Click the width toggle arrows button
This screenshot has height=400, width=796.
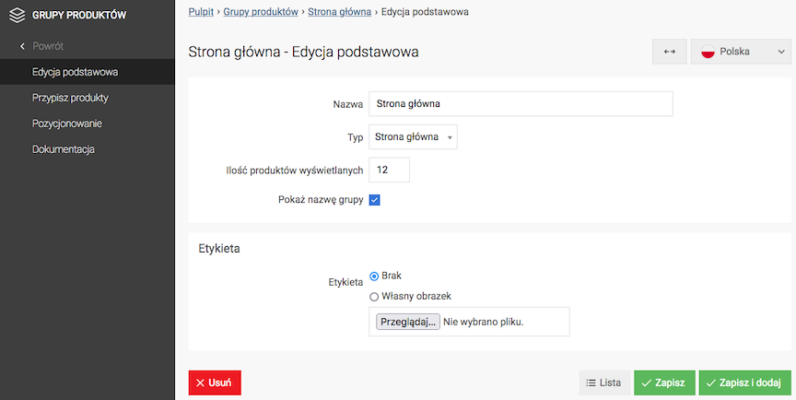tap(670, 52)
